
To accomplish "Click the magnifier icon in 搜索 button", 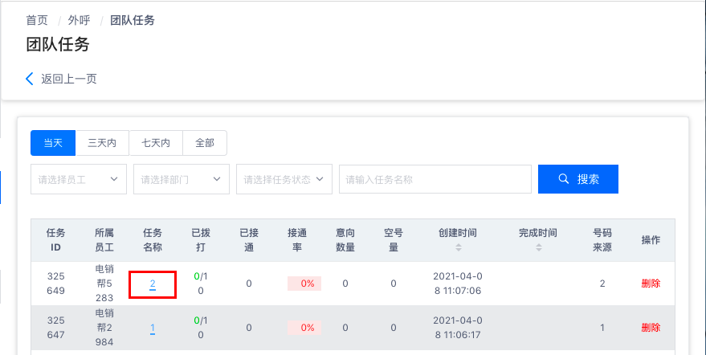I will [563, 179].
